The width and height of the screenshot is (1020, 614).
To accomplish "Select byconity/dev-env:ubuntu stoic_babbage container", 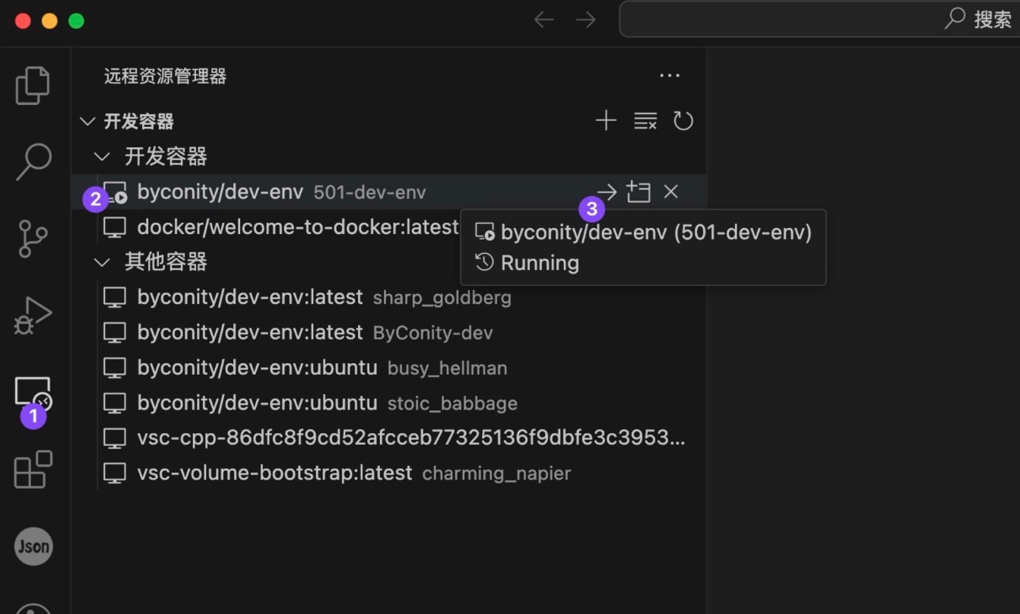I will click(388, 403).
